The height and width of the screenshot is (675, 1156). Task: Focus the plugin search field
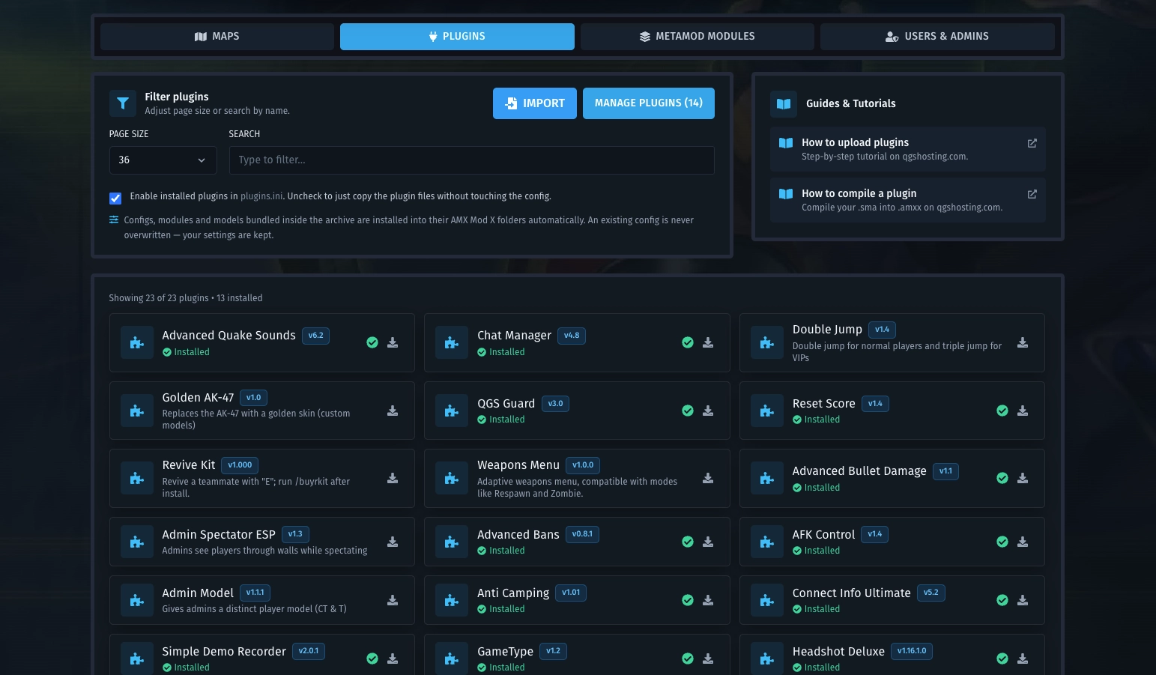click(x=472, y=160)
